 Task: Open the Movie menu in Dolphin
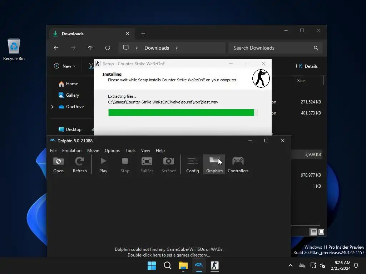coord(93,151)
